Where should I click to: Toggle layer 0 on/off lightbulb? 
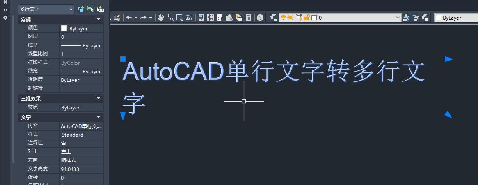coord(283,18)
